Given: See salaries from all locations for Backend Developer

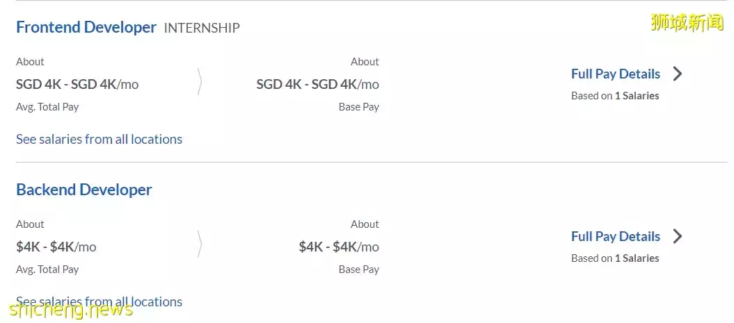Looking at the screenshot, I should pyautogui.click(x=99, y=301).
